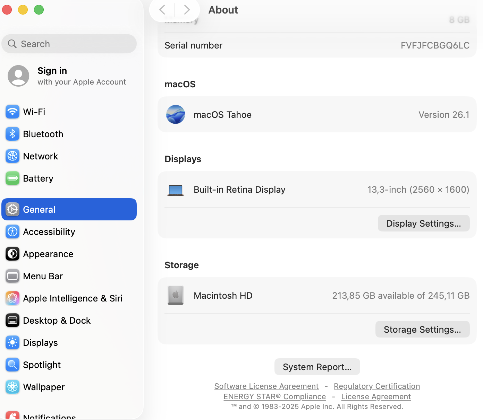
Task: Open Storage Settings… button
Action: point(423,329)
